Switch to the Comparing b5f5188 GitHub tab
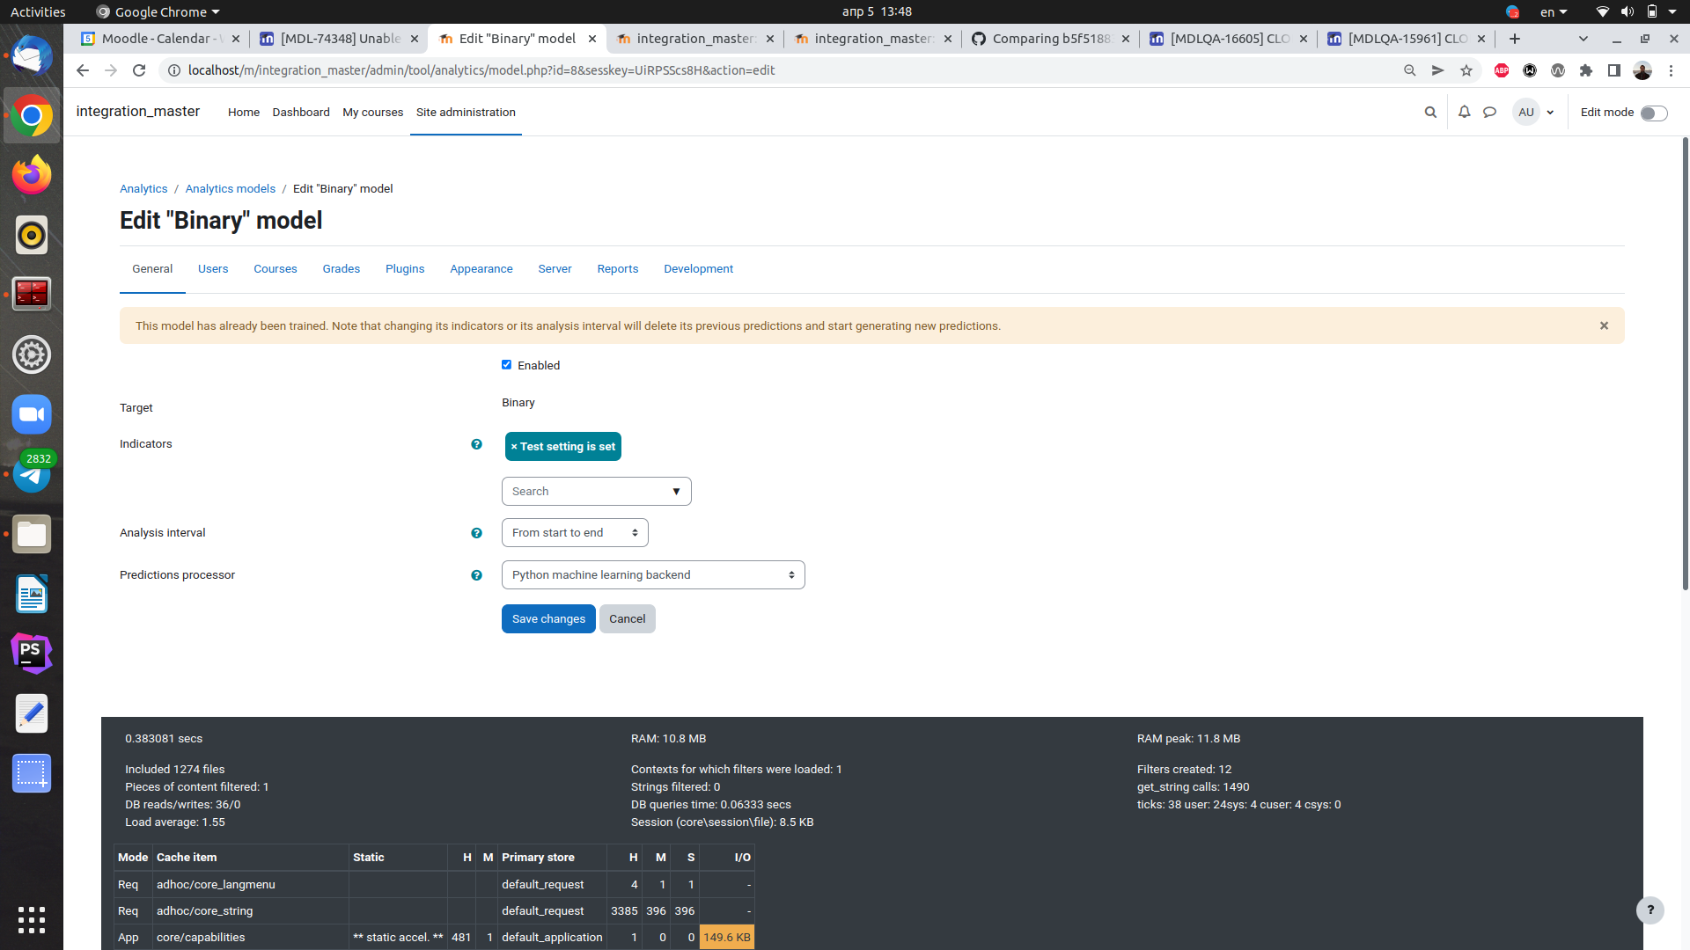Image resolution: width=1690 pixels, height=950 pixels. (1051, 39)
